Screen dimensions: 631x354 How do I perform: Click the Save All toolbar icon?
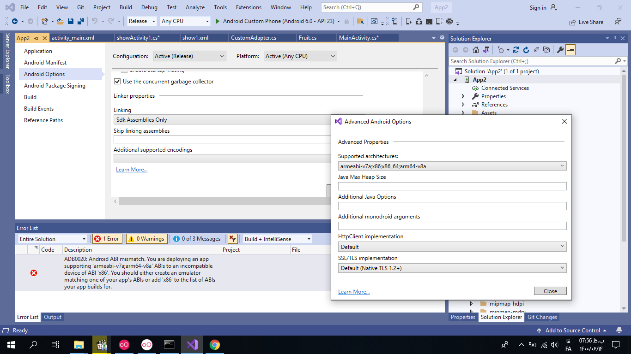point(80,21)
